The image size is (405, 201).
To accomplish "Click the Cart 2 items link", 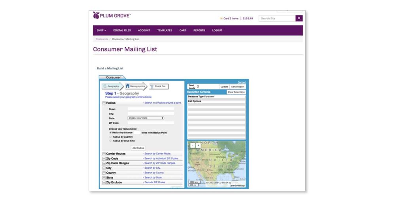I will (231, 19).
